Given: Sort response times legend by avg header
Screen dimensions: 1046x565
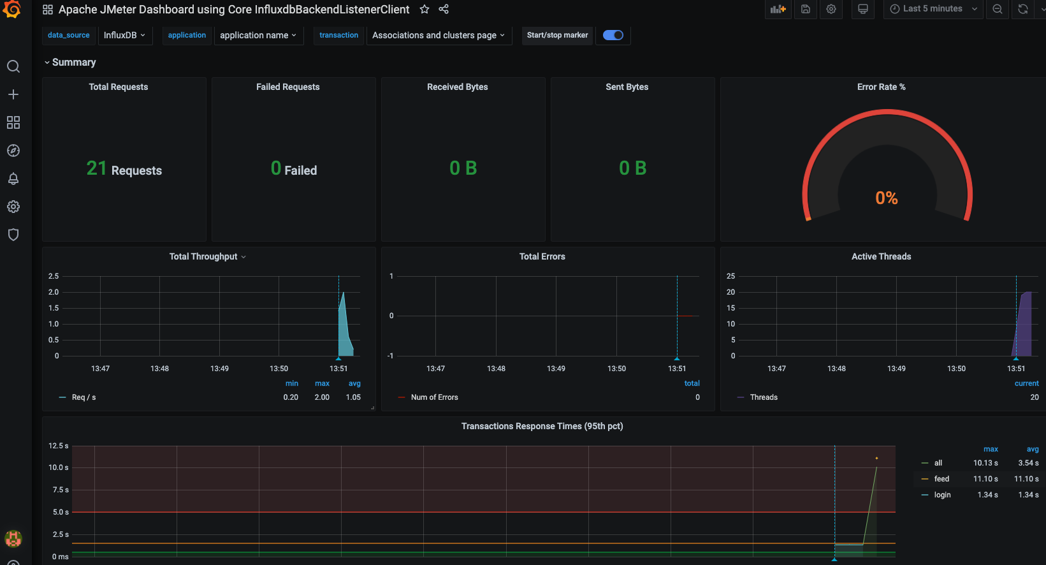Looking at the screenshot, I should click(x=1033, y=449).
